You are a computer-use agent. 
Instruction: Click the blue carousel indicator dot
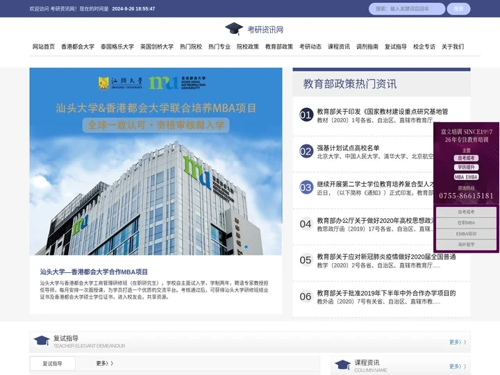click(246, 247)
